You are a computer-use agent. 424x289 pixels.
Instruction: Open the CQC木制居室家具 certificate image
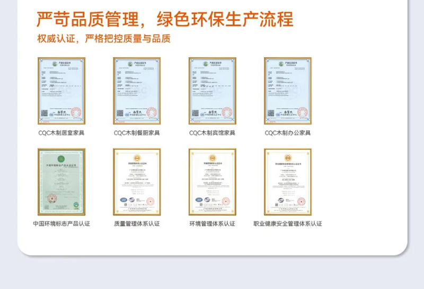tap(61, 91)
